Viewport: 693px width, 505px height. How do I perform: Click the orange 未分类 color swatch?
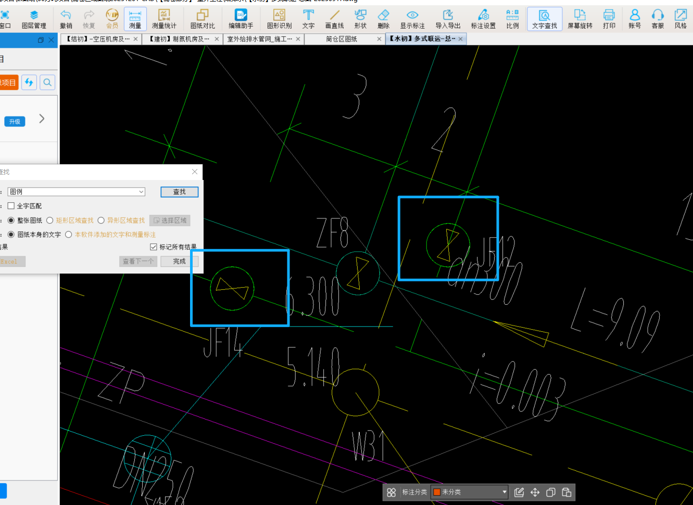pyautogui.click(x=437, y=492)
